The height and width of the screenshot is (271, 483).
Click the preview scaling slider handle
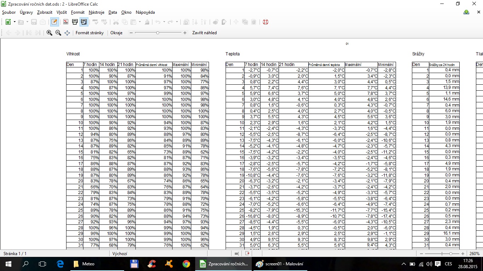[x=158, y=33]
